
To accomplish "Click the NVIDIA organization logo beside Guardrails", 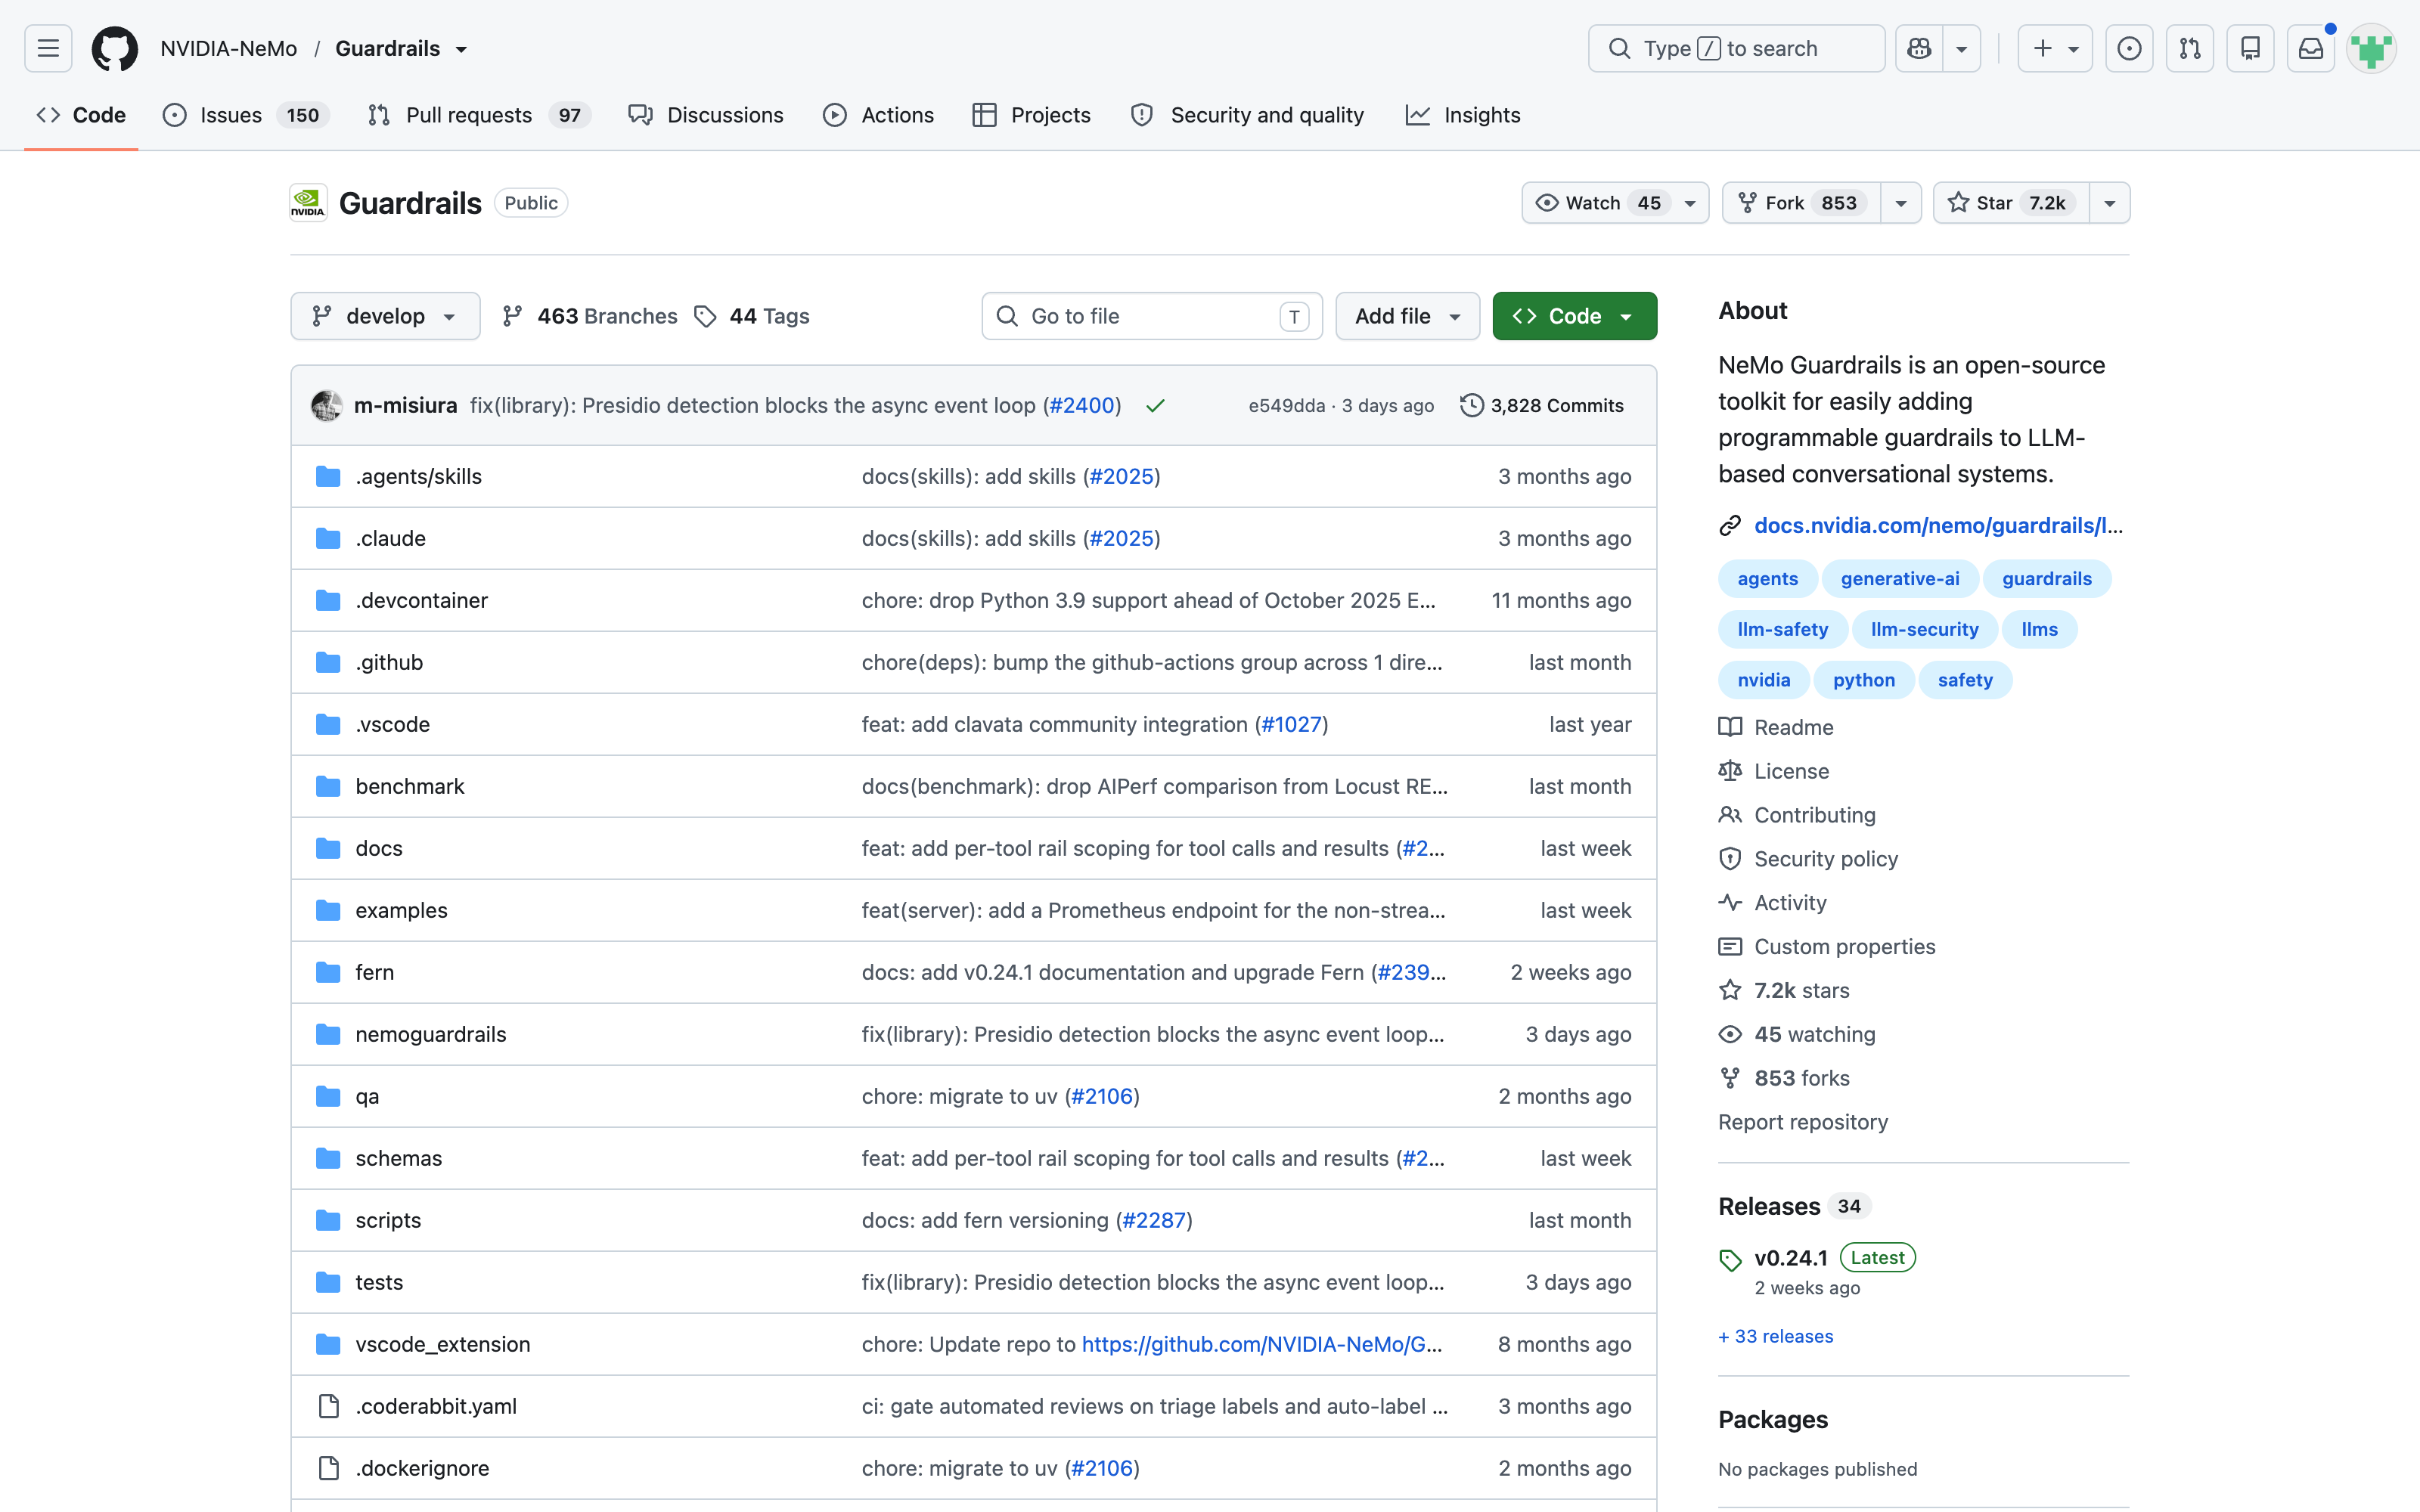I will tap(308, 203).
